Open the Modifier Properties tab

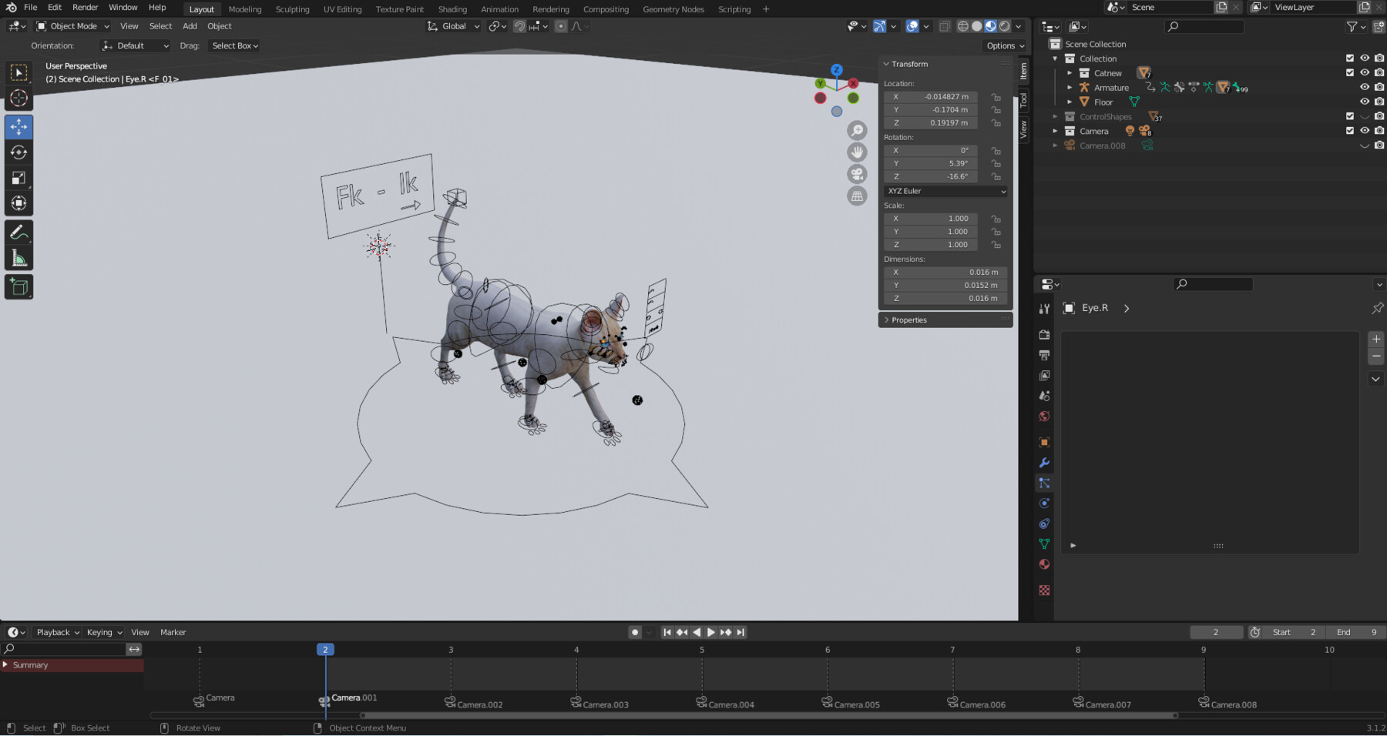pyautogui.click(x=1044, y=463)
